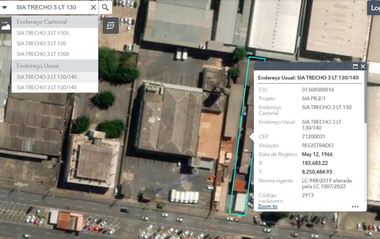Screen dimensions: 380x239
Task: Click the Código parâmetro value 2913
Action: (308, 195)
